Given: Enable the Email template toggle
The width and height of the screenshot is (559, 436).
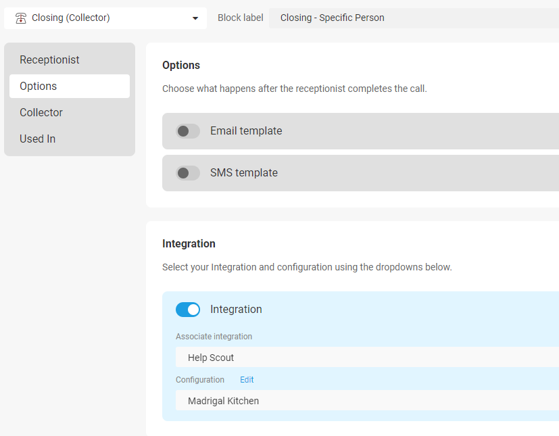Looking at the screenshot, I should coord(187,131).
